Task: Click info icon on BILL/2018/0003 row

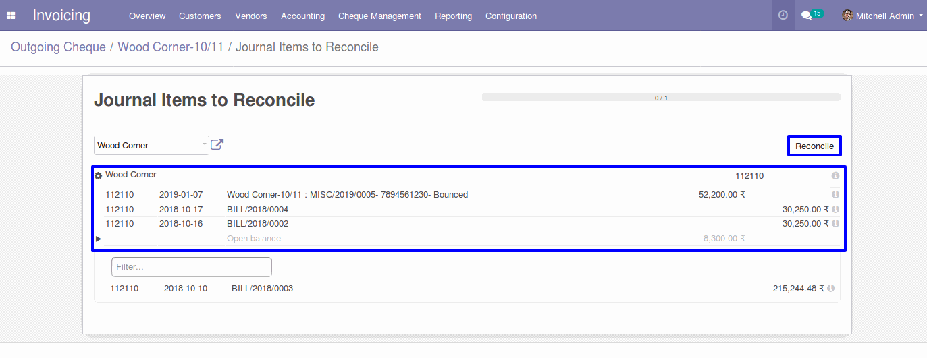Action: point(830,288)
